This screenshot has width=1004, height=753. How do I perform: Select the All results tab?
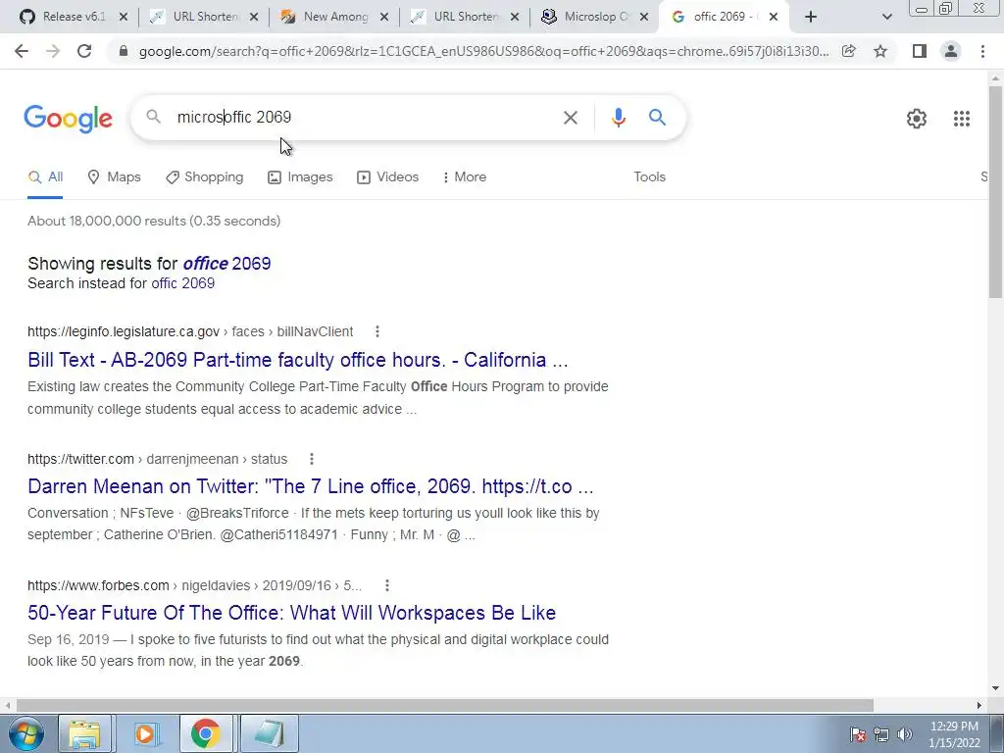coord(45,176)
